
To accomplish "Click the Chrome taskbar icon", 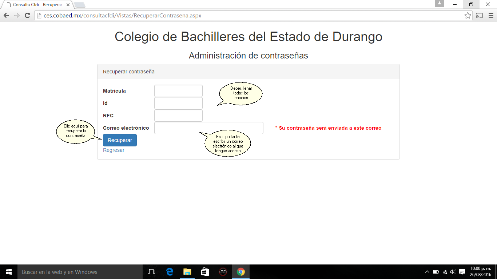I will point(240,272).
